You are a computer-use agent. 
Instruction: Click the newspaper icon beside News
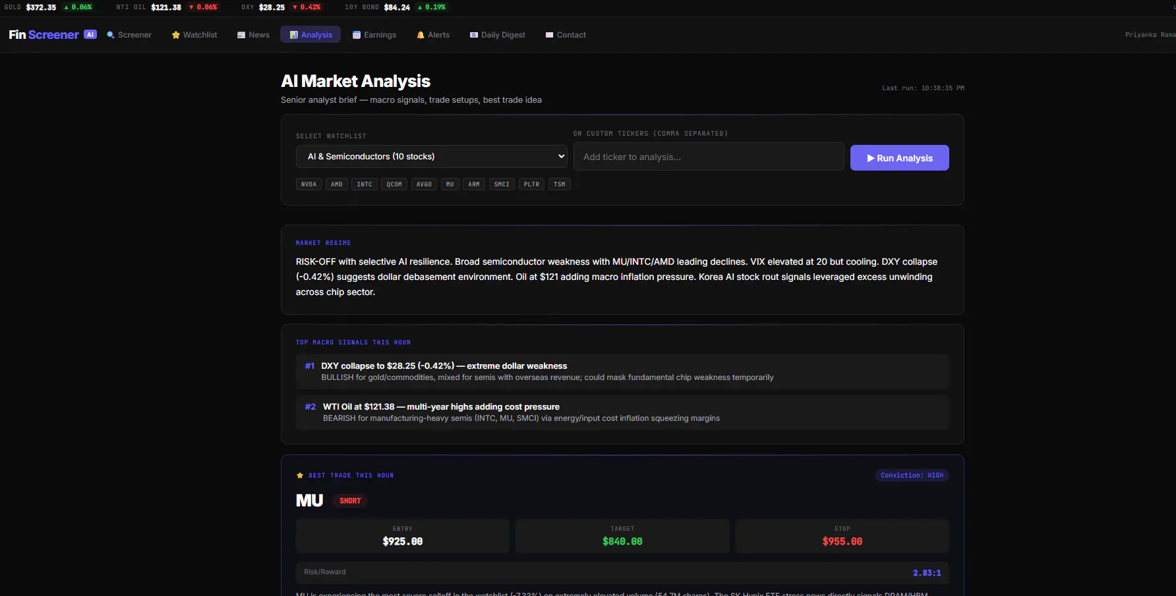point(241,35)
